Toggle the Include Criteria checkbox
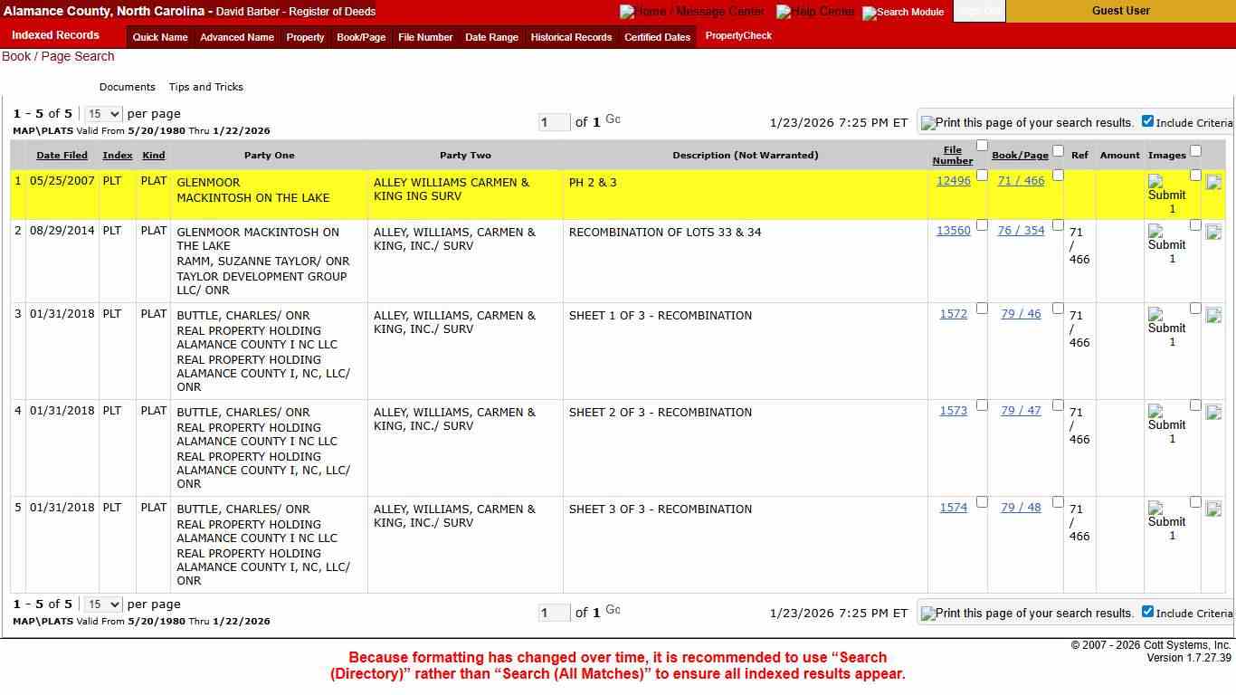 click(1147, 120)
